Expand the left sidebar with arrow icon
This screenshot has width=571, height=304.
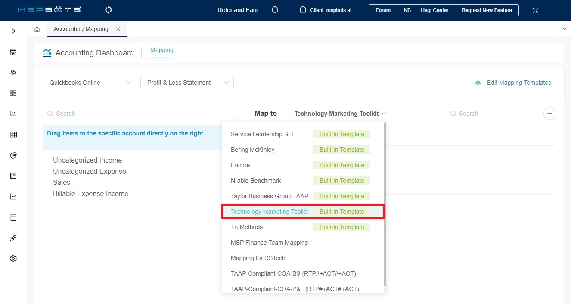coord(13,31)
